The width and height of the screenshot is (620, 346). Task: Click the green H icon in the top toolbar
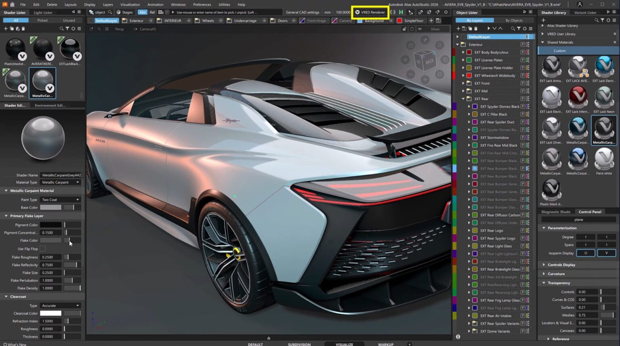401,12
